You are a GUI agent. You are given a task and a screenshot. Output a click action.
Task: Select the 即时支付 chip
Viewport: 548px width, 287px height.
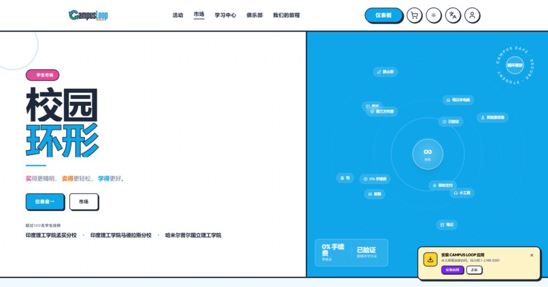443,185
